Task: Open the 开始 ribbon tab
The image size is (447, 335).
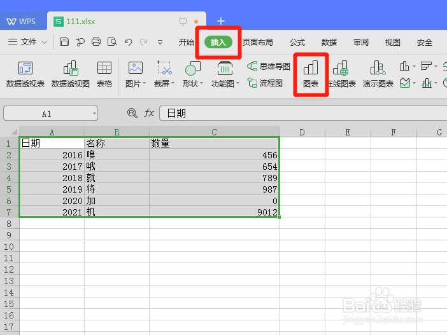Action: pos(186,43)
